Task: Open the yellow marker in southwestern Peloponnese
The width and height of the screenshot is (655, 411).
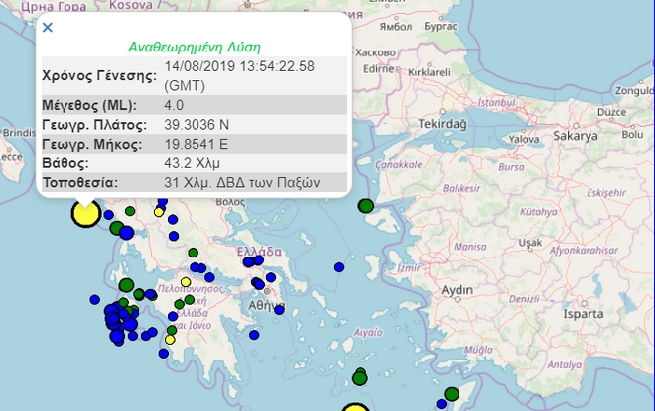Action: click(x=170, y=340)
